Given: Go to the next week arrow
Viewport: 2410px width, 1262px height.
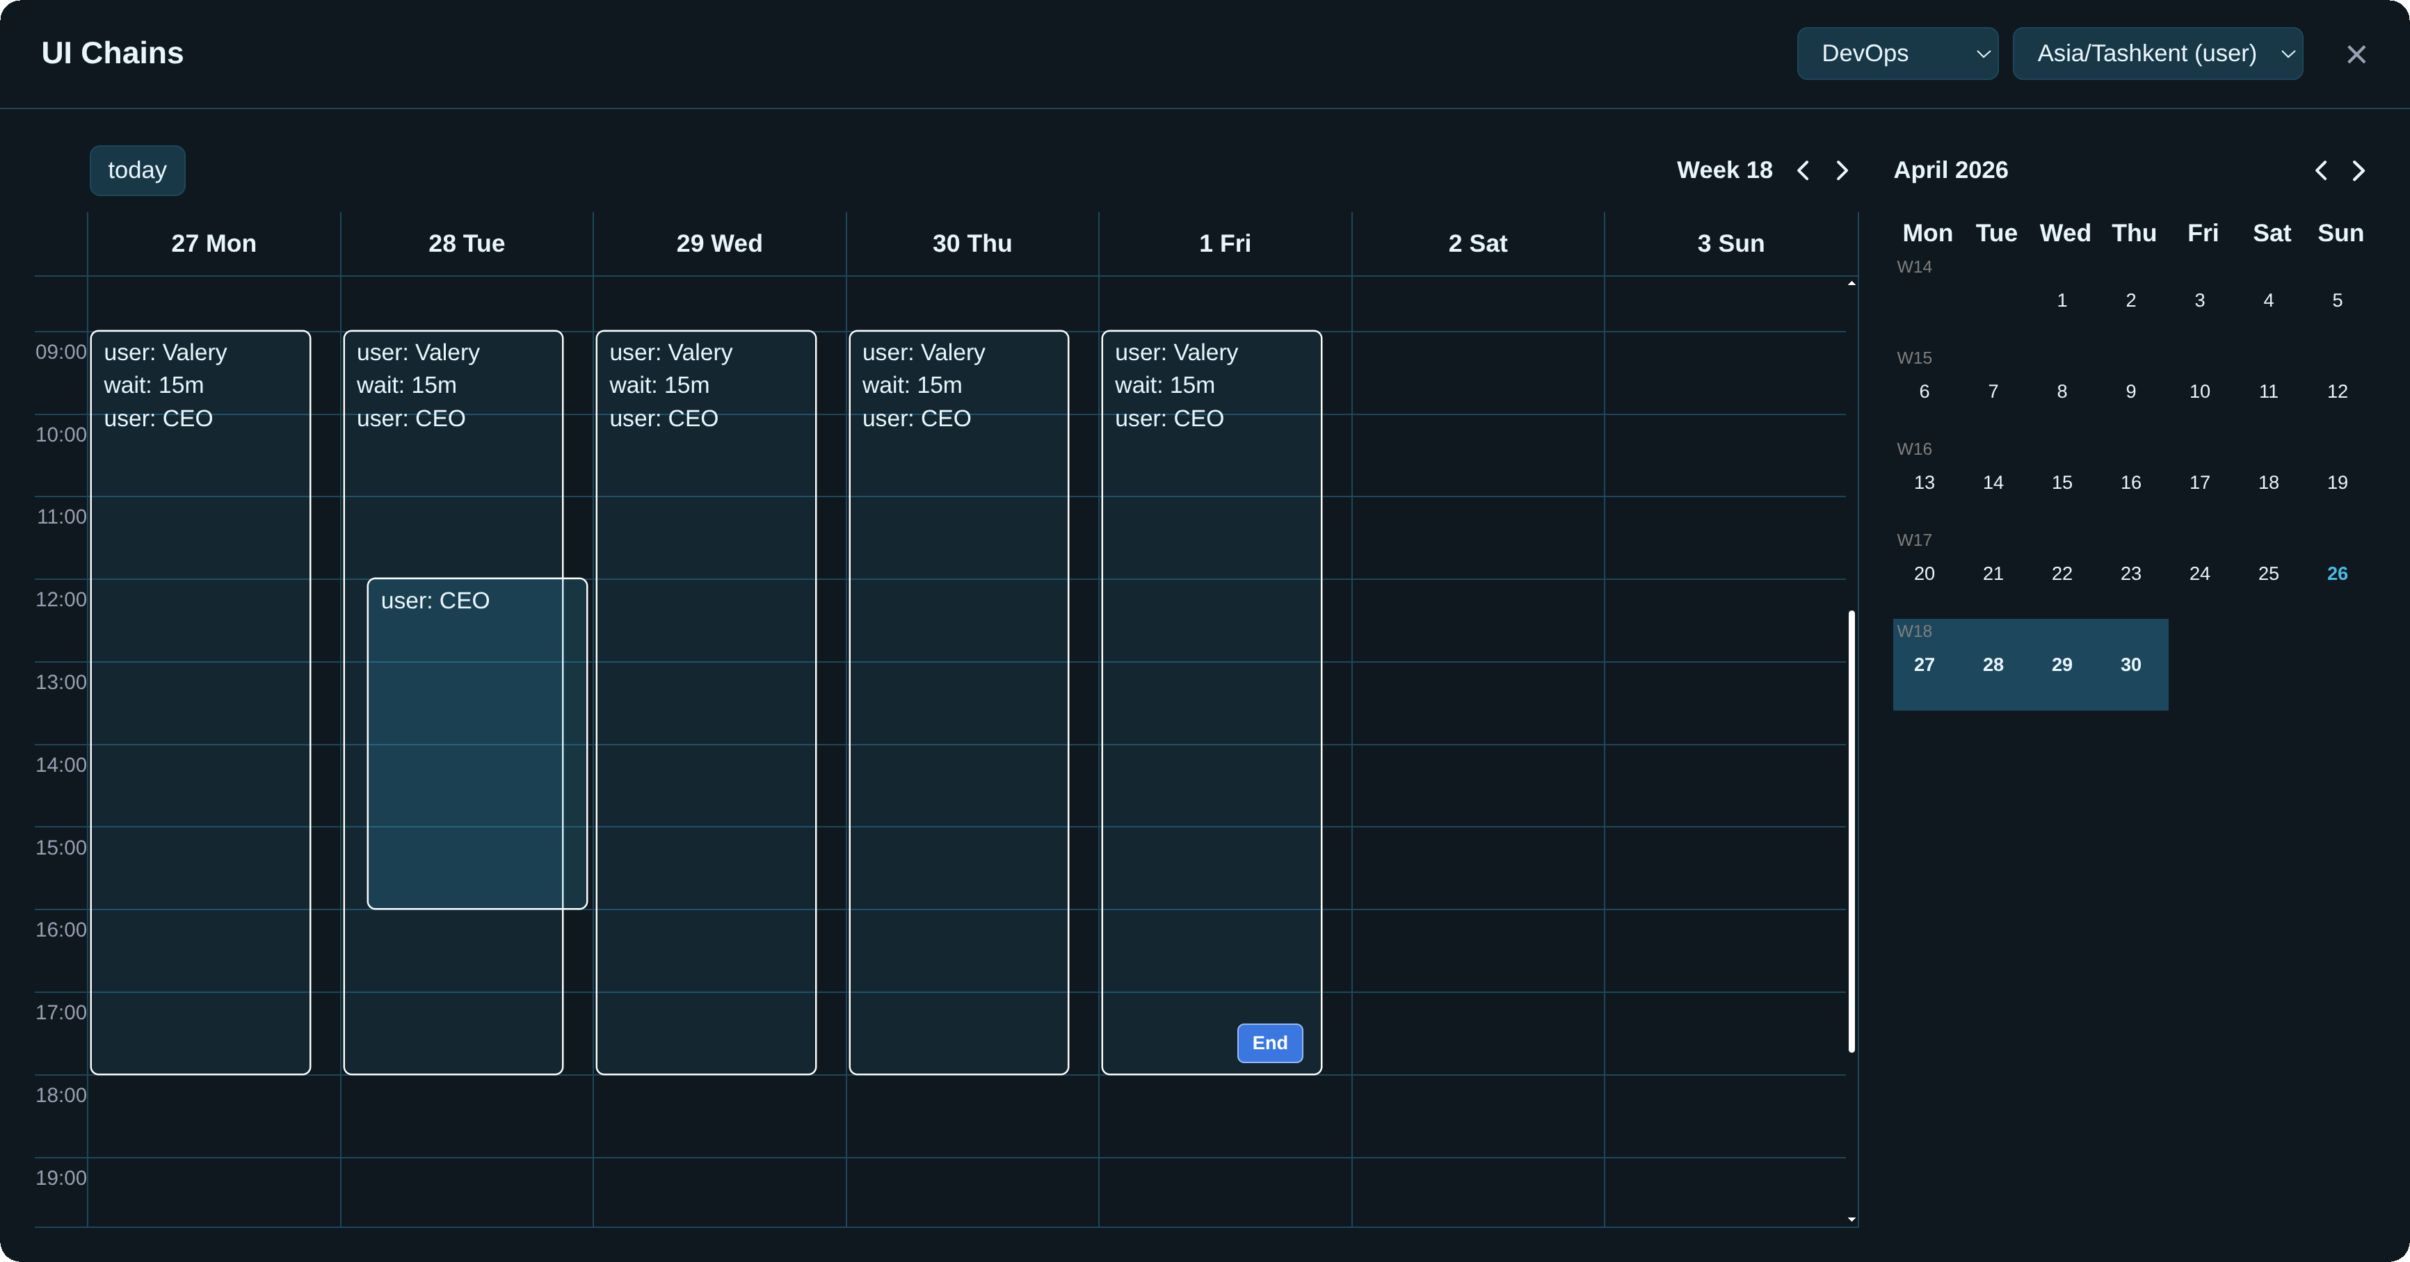Looking at the screenshot, I should click(1842, 170).
